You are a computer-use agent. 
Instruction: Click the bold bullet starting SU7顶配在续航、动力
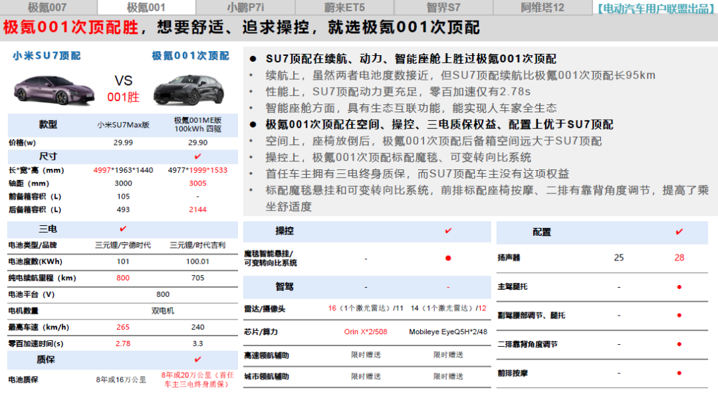[x=411, y=59]
